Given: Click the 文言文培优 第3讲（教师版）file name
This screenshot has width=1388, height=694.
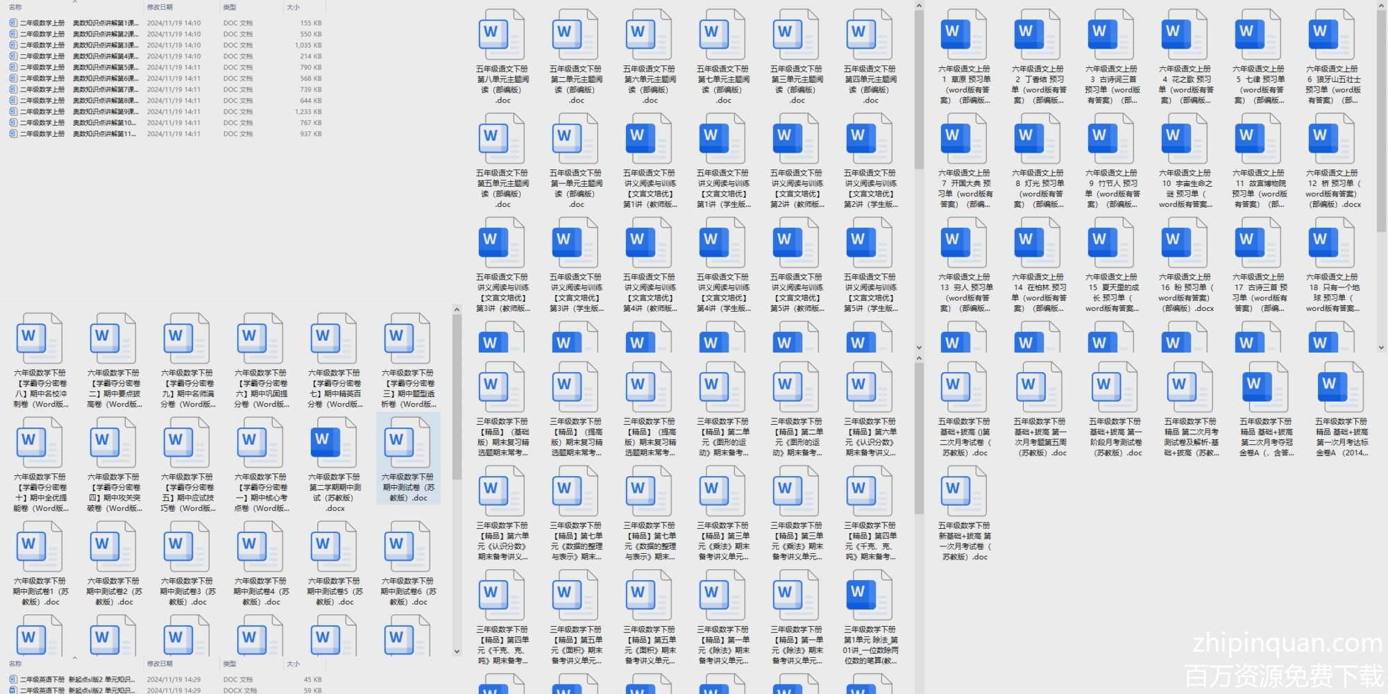Looking at the screenshot, I should pyautogui.click(x=502, y=293).
